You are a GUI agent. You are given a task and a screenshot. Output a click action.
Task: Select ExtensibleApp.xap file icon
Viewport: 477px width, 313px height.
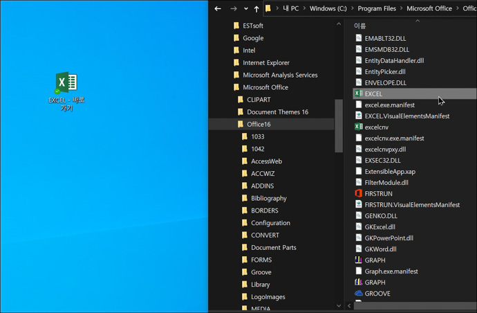[x=359, y=171]
